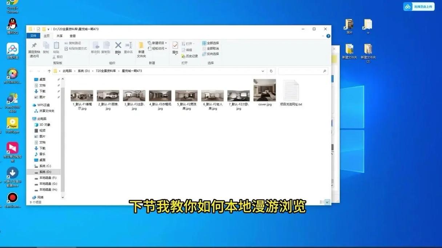Switch to the 查看 ribbon tab
Screen dimensions: 442x248
[73, 36]
